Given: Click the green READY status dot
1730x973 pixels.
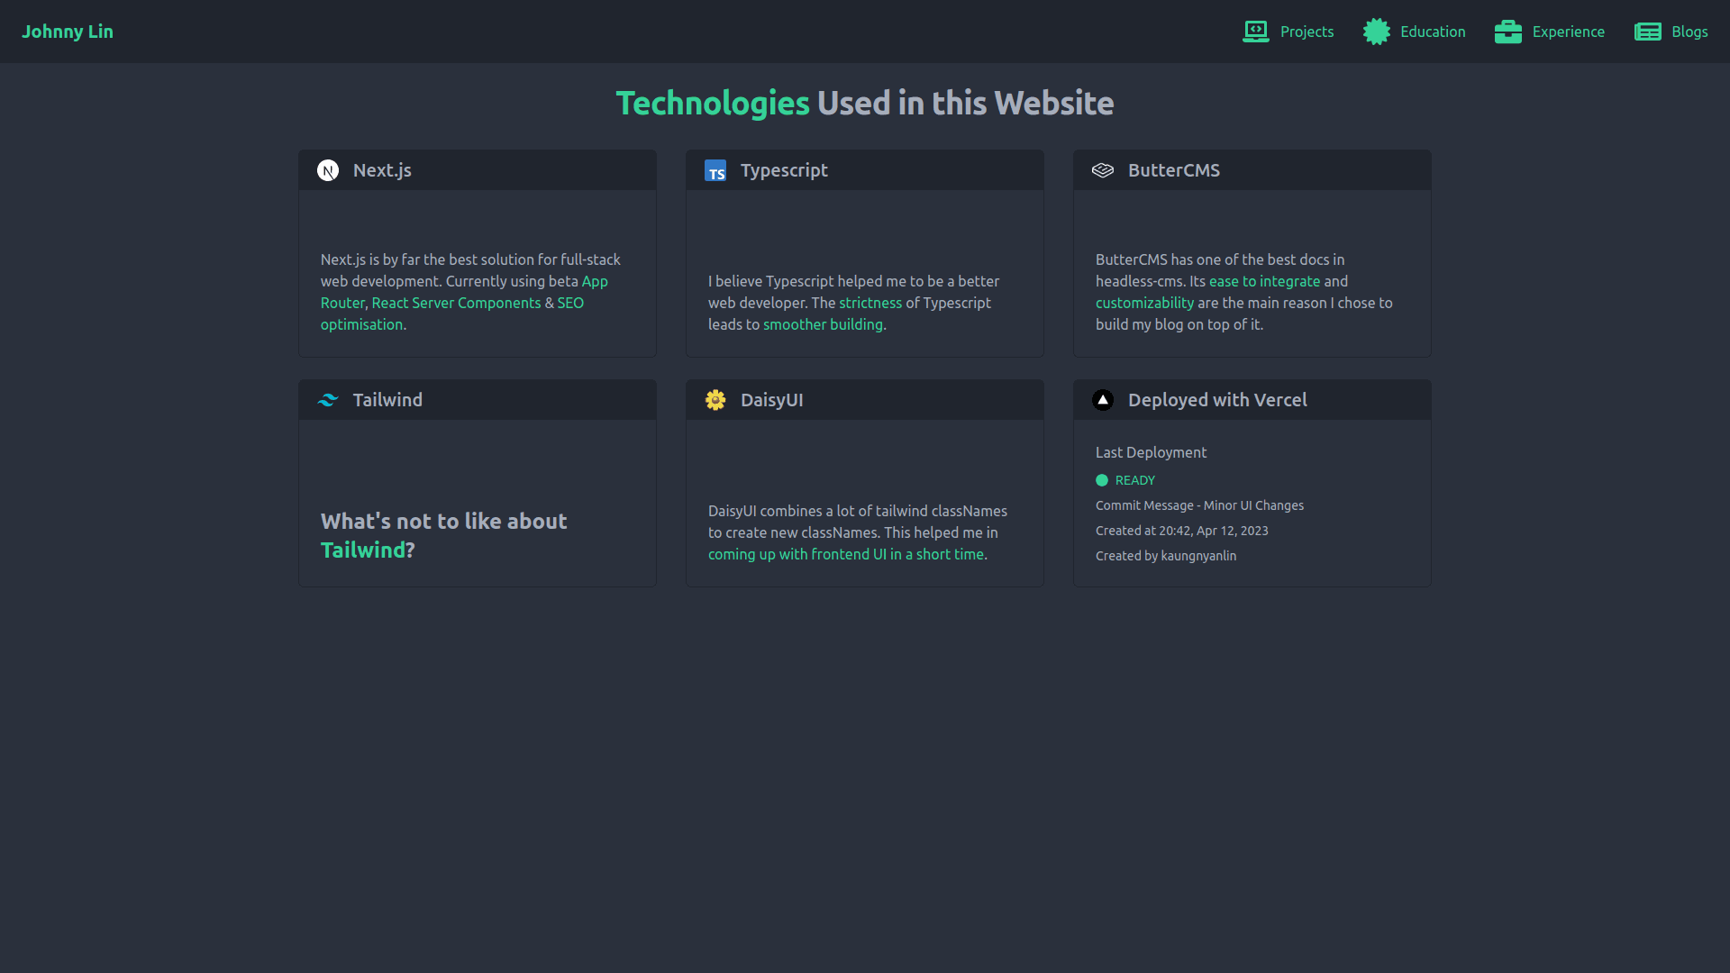Looking at the screenshot, I should pos(1102,480).
